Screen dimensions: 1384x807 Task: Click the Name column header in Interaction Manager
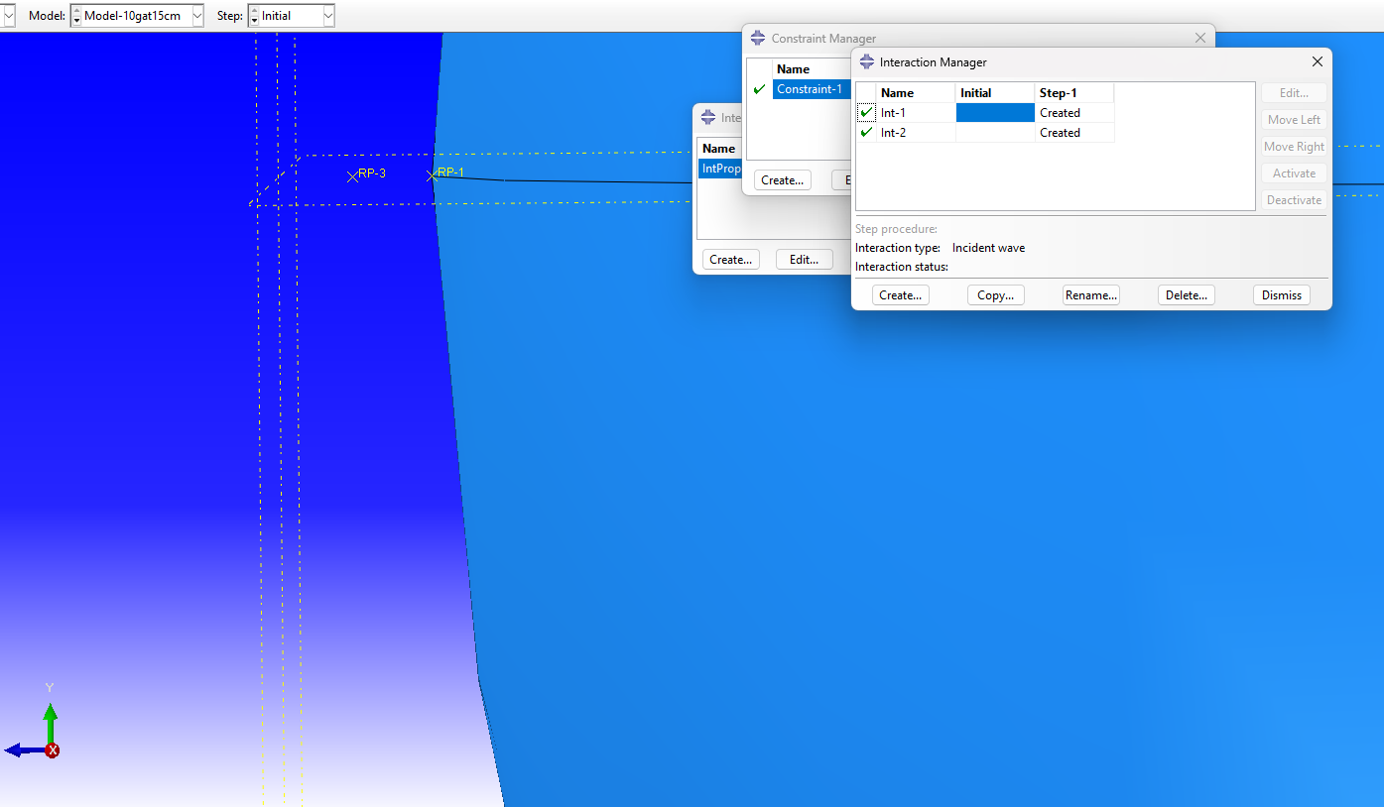point(916,92)
